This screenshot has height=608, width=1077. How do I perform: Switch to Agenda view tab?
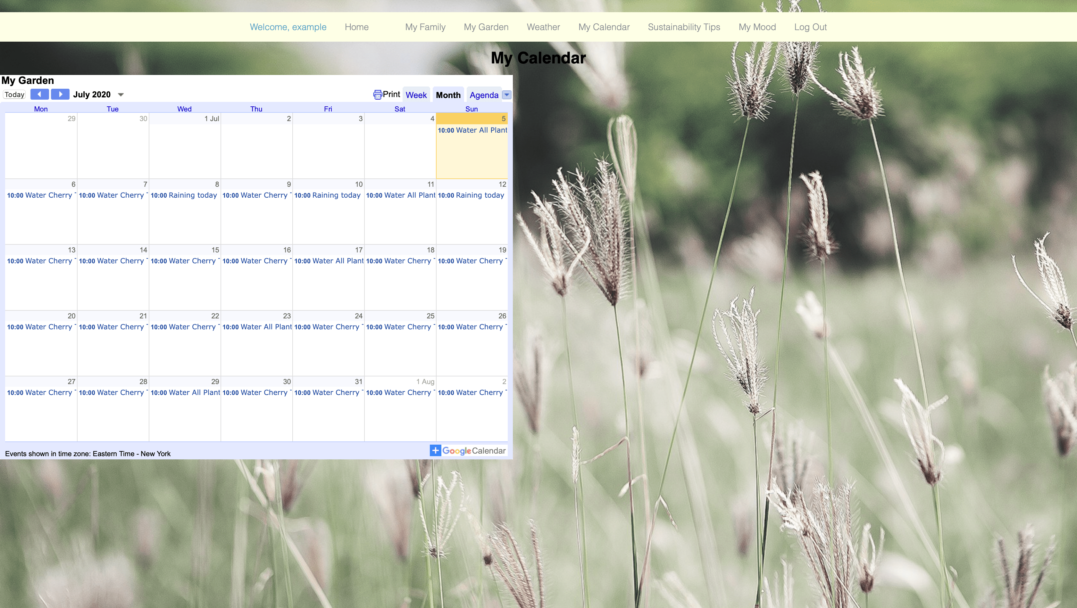point(484,95)
